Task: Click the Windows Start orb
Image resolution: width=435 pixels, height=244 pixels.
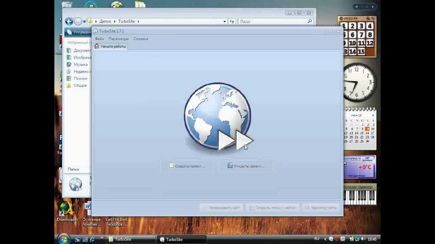Action: click(64, 239)
